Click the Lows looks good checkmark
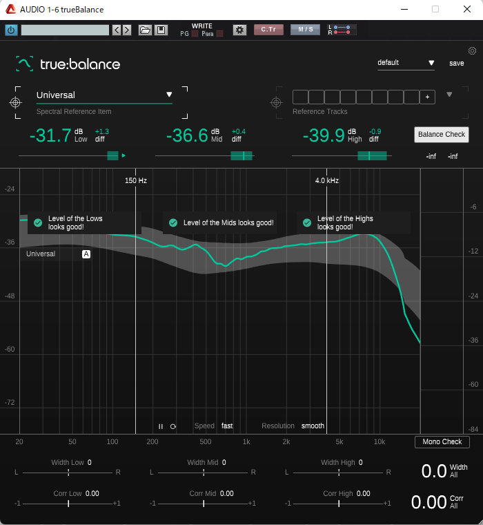Viewport: 483px width, 525px height. click(38, 222)
